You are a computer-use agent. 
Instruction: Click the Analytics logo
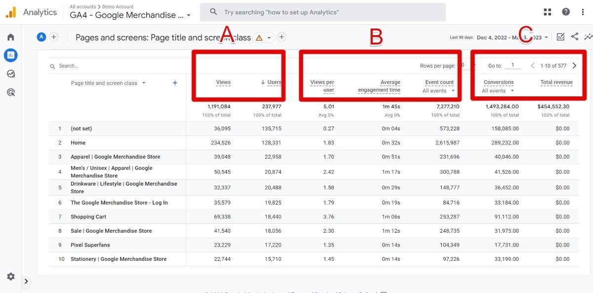(x=11, y=12)
